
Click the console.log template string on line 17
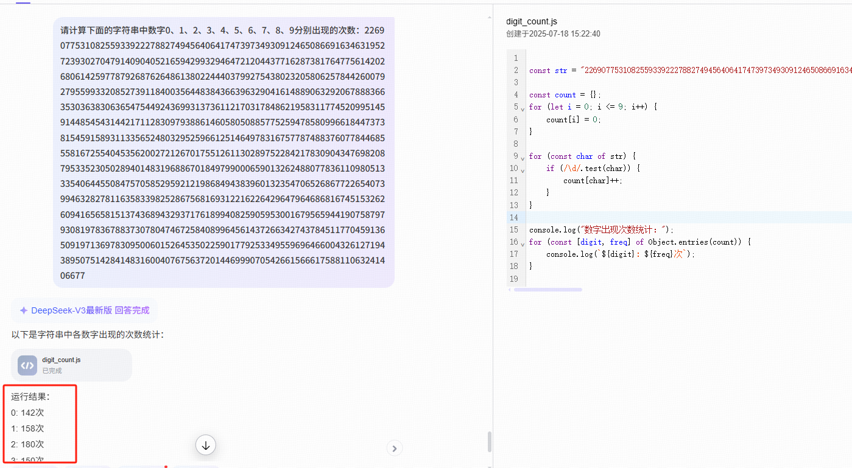tap(620, 254)
